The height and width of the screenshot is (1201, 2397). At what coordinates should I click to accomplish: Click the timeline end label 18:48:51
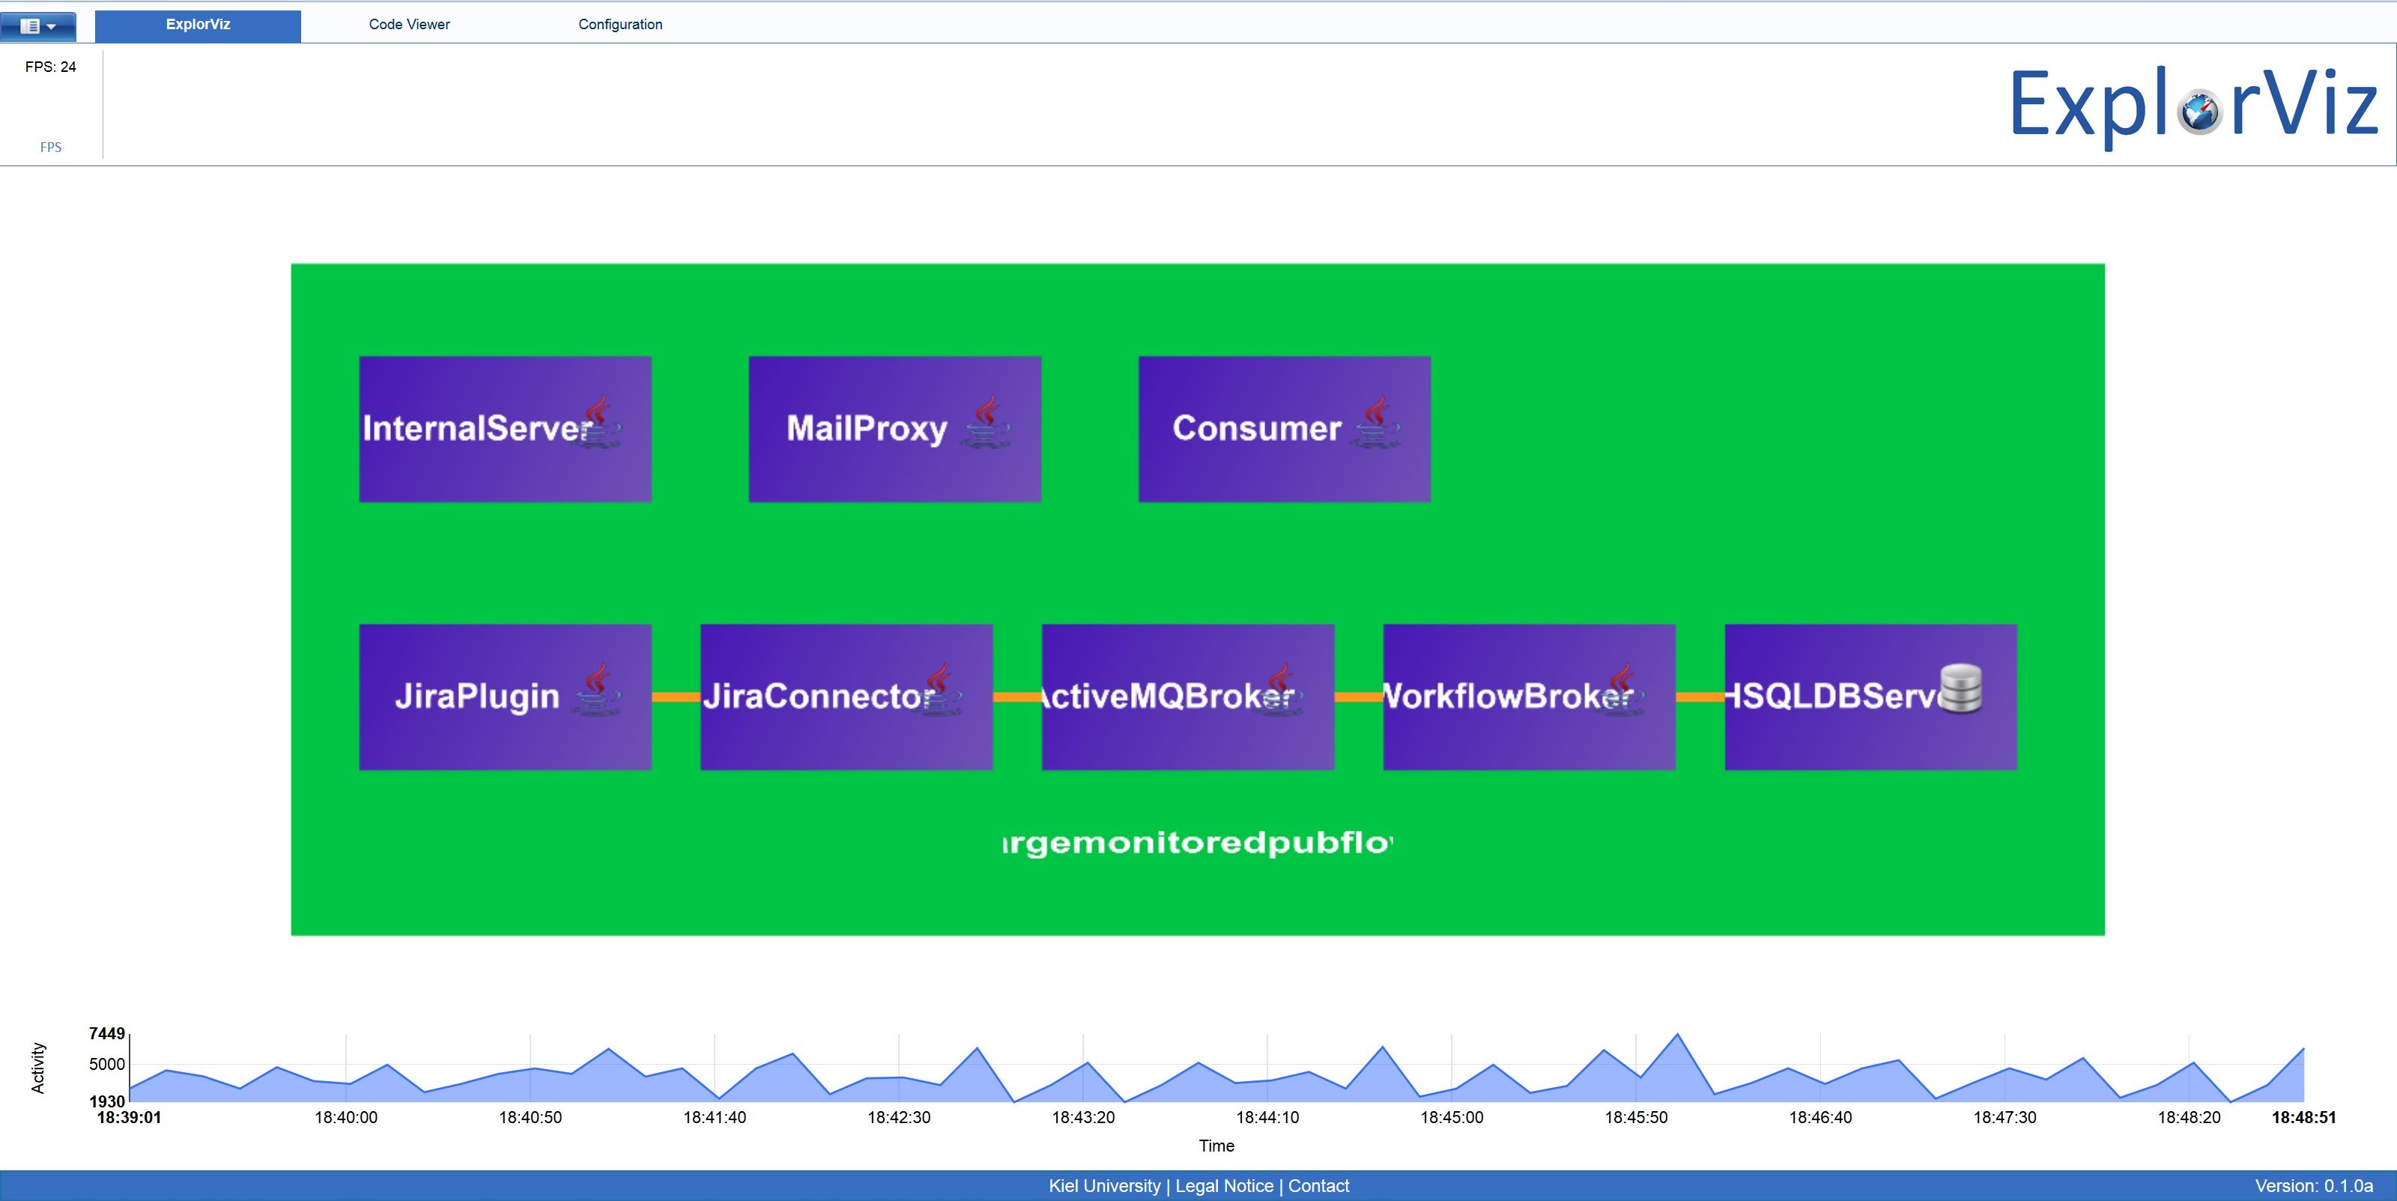click(x=2304, y=1117)
